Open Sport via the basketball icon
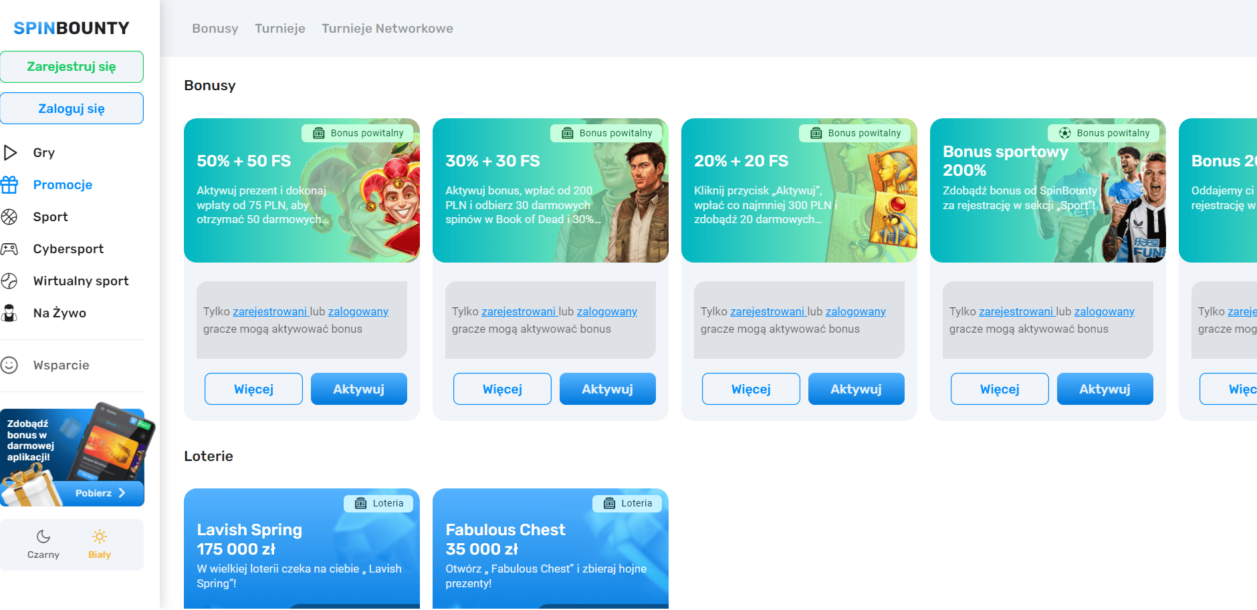 9,216
